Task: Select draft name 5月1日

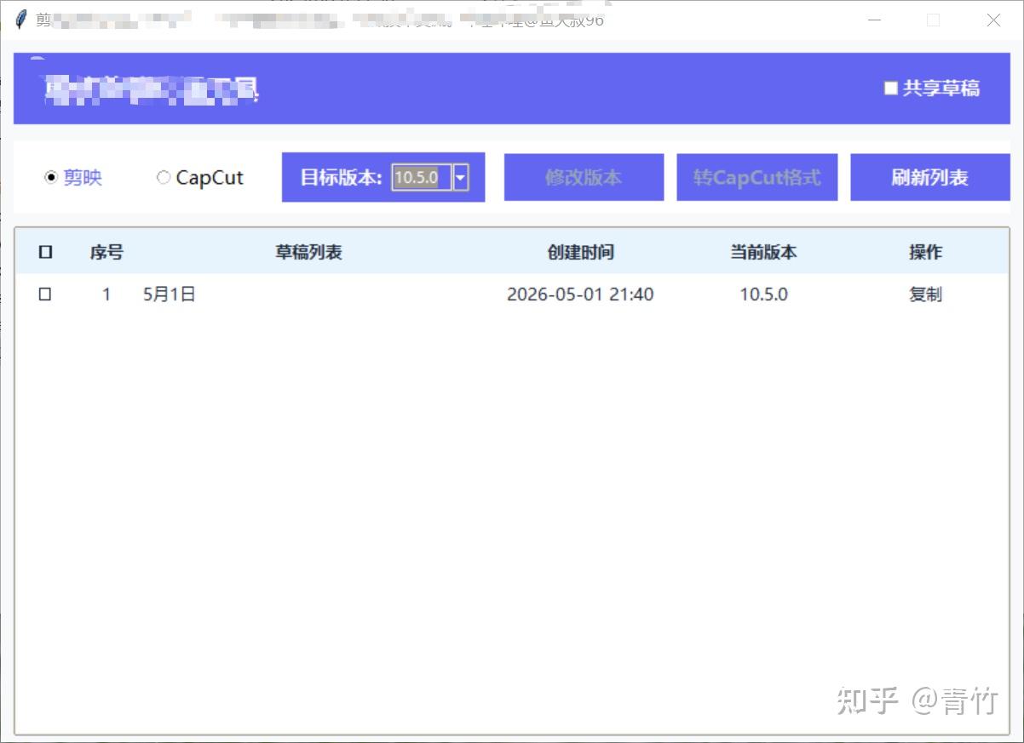Action: [170, 294]
